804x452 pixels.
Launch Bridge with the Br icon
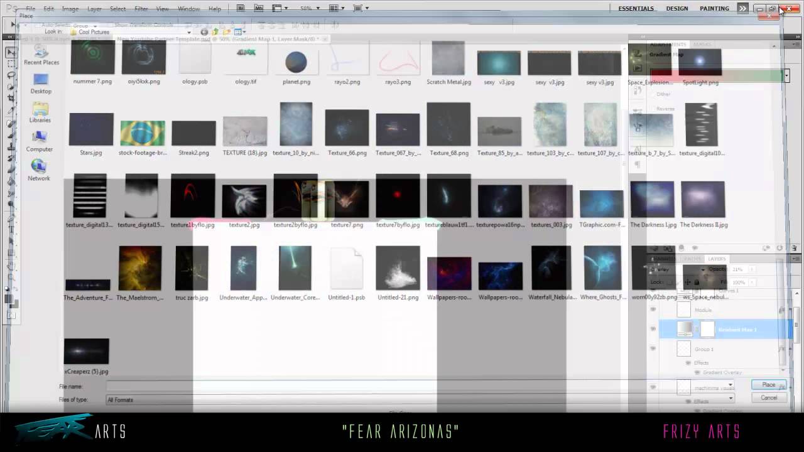coord(241,8)
